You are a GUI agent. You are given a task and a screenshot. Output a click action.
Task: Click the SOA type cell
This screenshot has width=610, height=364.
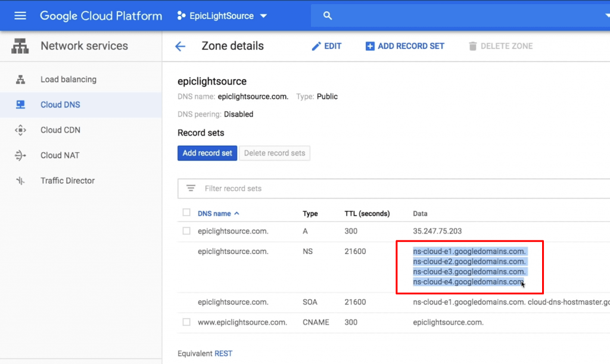310,302
